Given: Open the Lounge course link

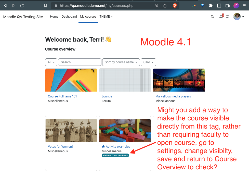Looking at the screenshot, I should click(107, 96).
